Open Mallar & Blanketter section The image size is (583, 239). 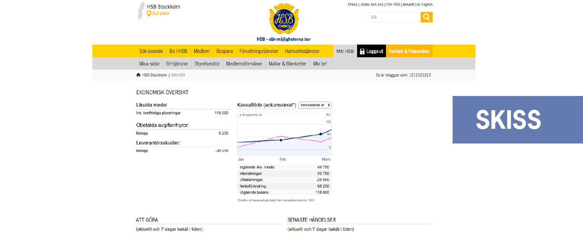pos(287,64)
